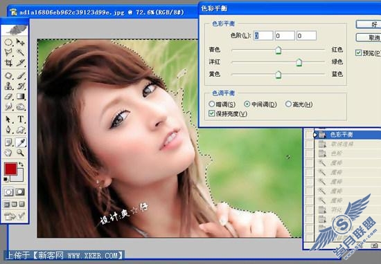Click the 色彩平衡 dialog title bar
This screenshot has height=264, width=381.
click(290, 8)
